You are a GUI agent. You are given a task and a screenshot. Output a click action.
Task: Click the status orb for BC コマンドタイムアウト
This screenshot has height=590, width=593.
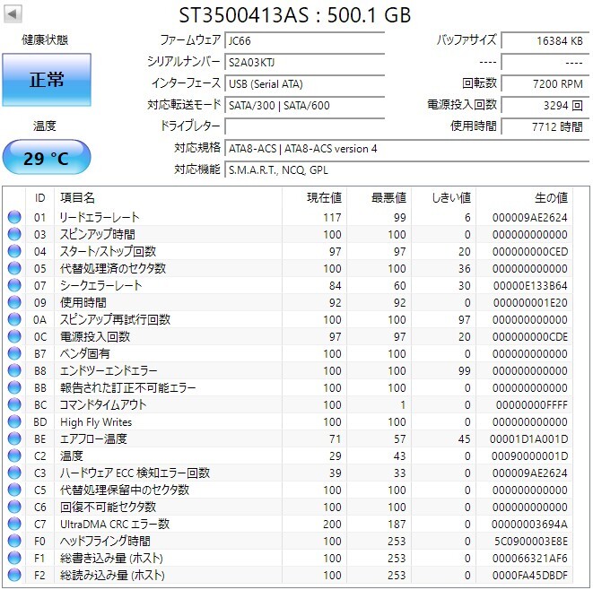point(14,404)
